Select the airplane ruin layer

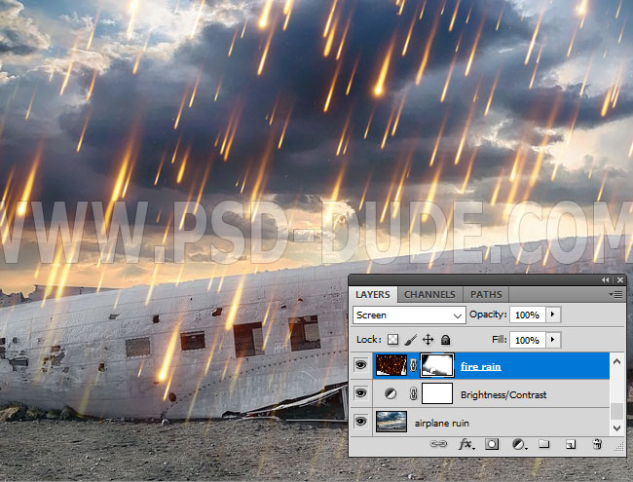click(x=443, y=422)
